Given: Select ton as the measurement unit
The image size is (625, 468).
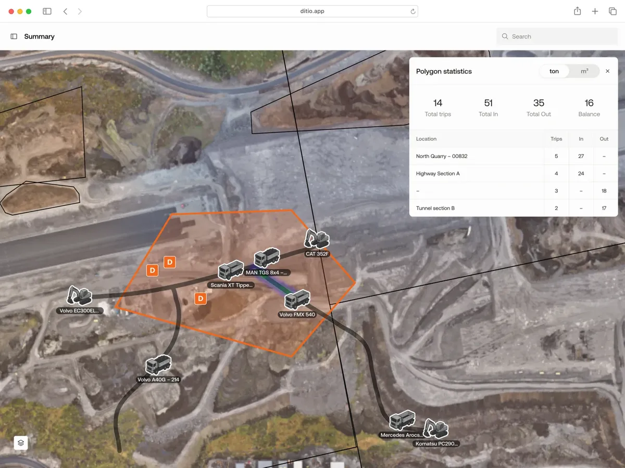Looking at the screenshot, I should click(554, 71).
